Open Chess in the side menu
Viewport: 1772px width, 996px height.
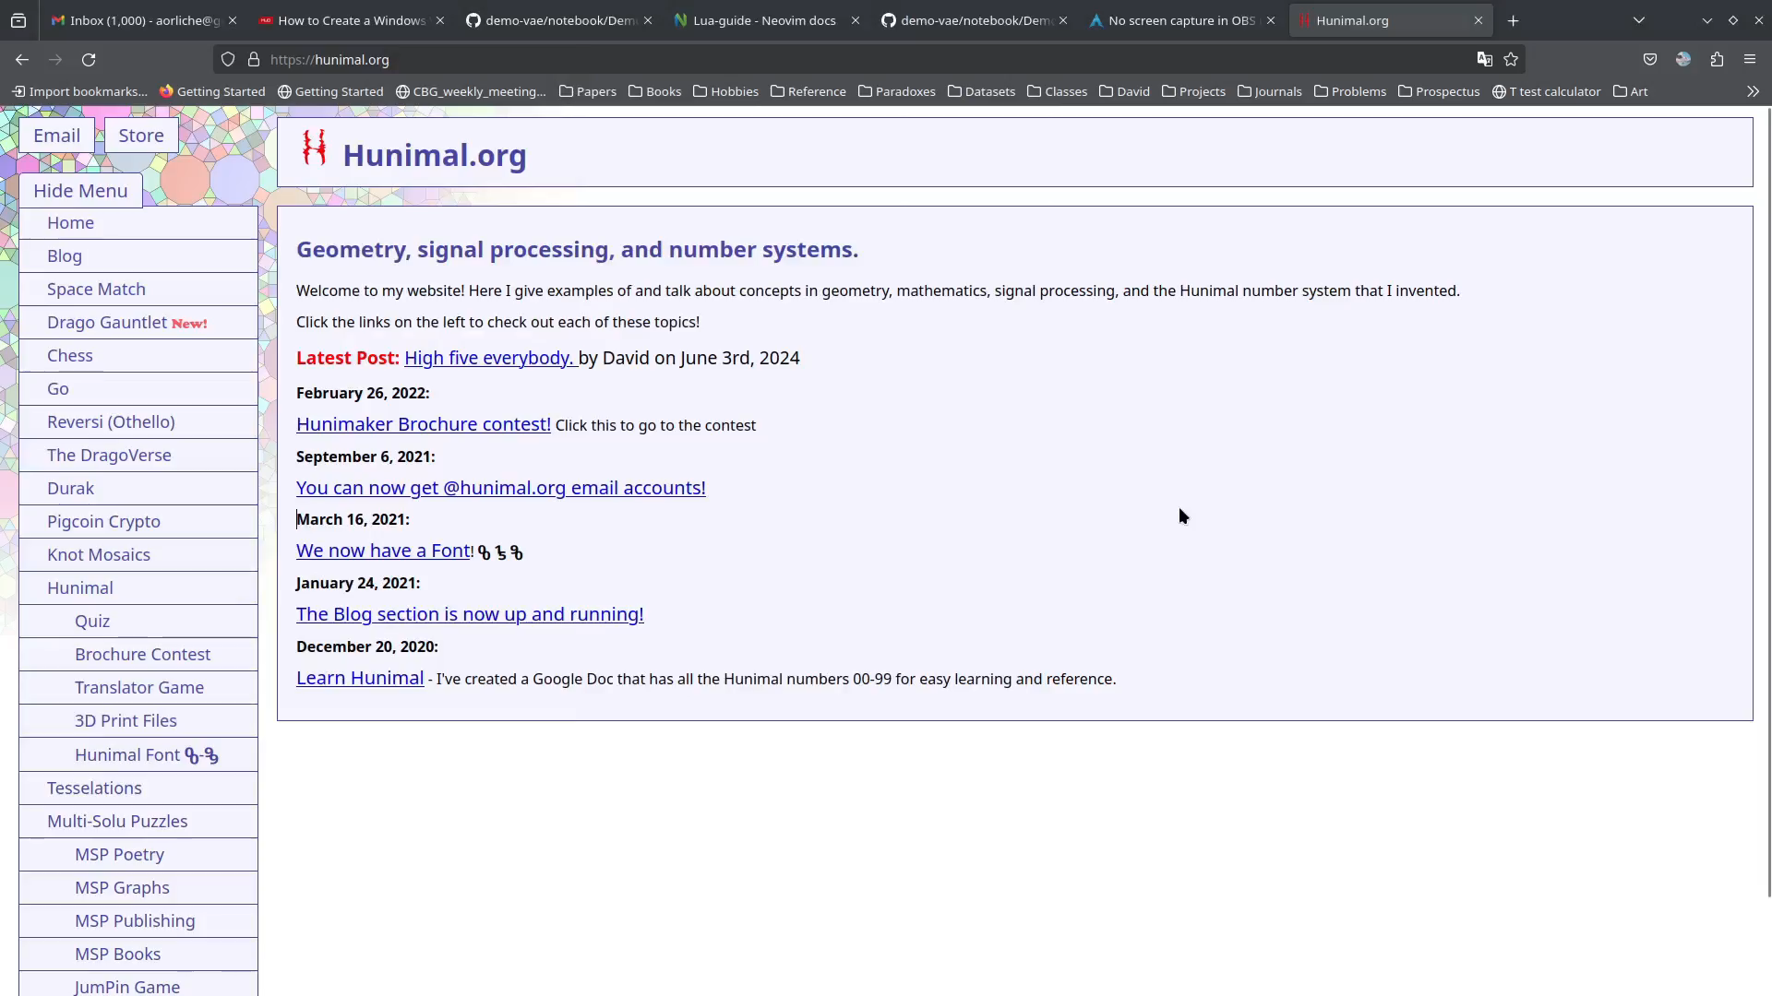tap(138, 356)
